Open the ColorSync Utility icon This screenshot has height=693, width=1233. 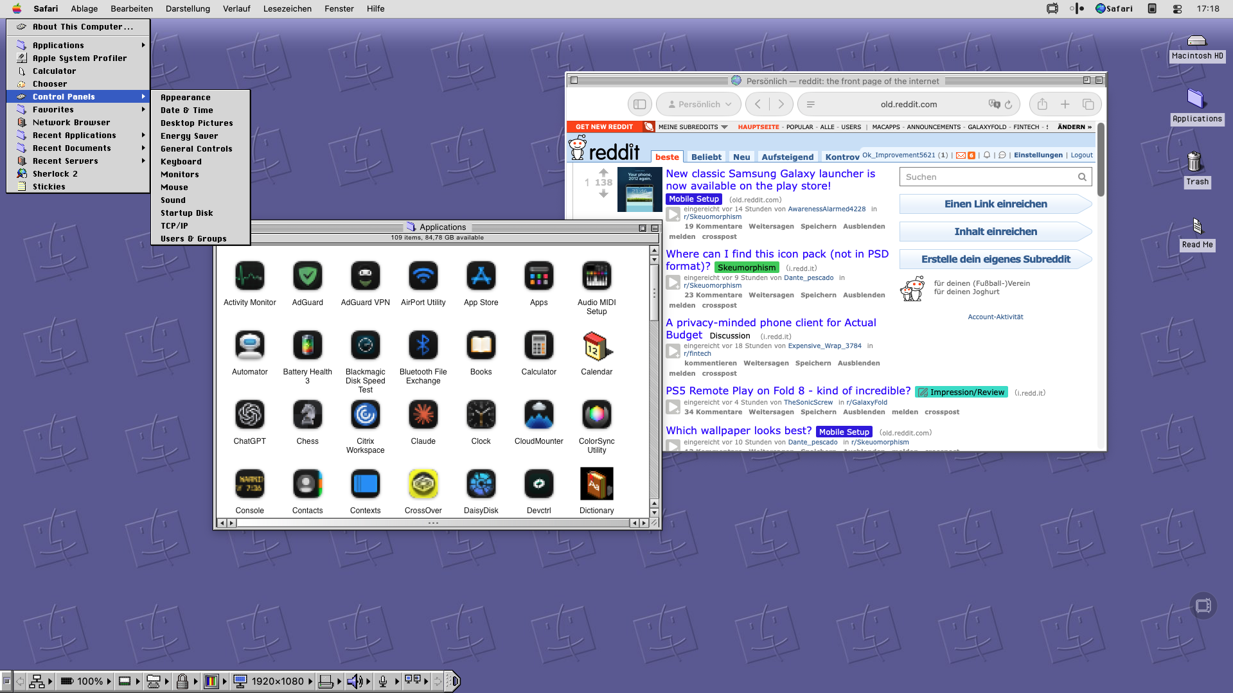(x=596, y=415)
